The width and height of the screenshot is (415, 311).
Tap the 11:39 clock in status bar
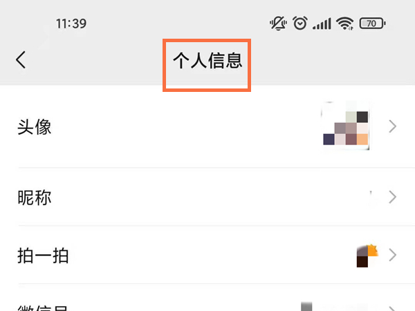coord(71,23)
